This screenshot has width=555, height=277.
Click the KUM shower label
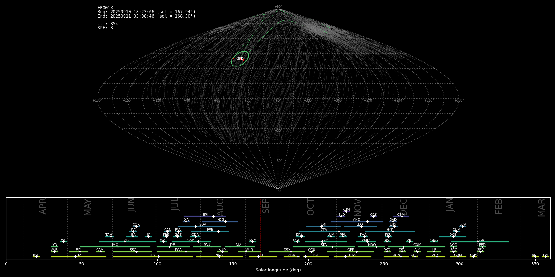point(346,210)
